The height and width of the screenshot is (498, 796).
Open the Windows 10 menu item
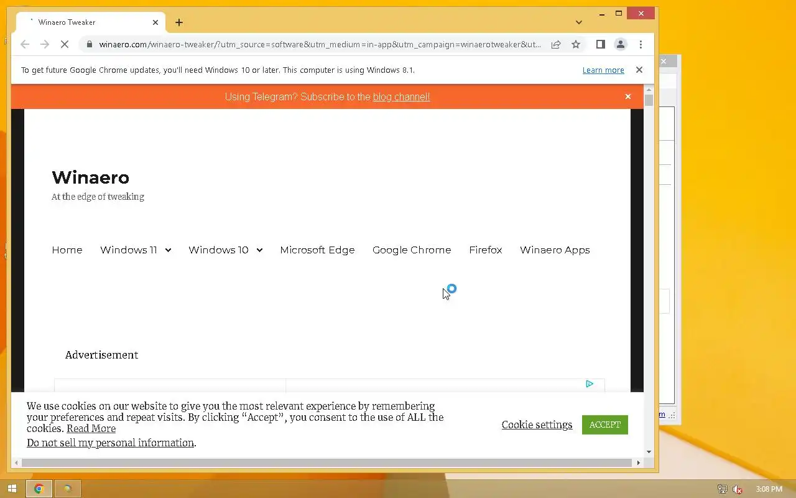tap(218, 250)
